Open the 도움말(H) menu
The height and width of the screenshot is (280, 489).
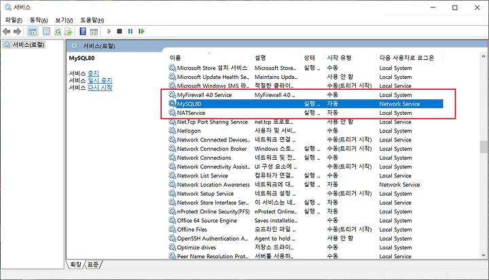tap(92, 20)
